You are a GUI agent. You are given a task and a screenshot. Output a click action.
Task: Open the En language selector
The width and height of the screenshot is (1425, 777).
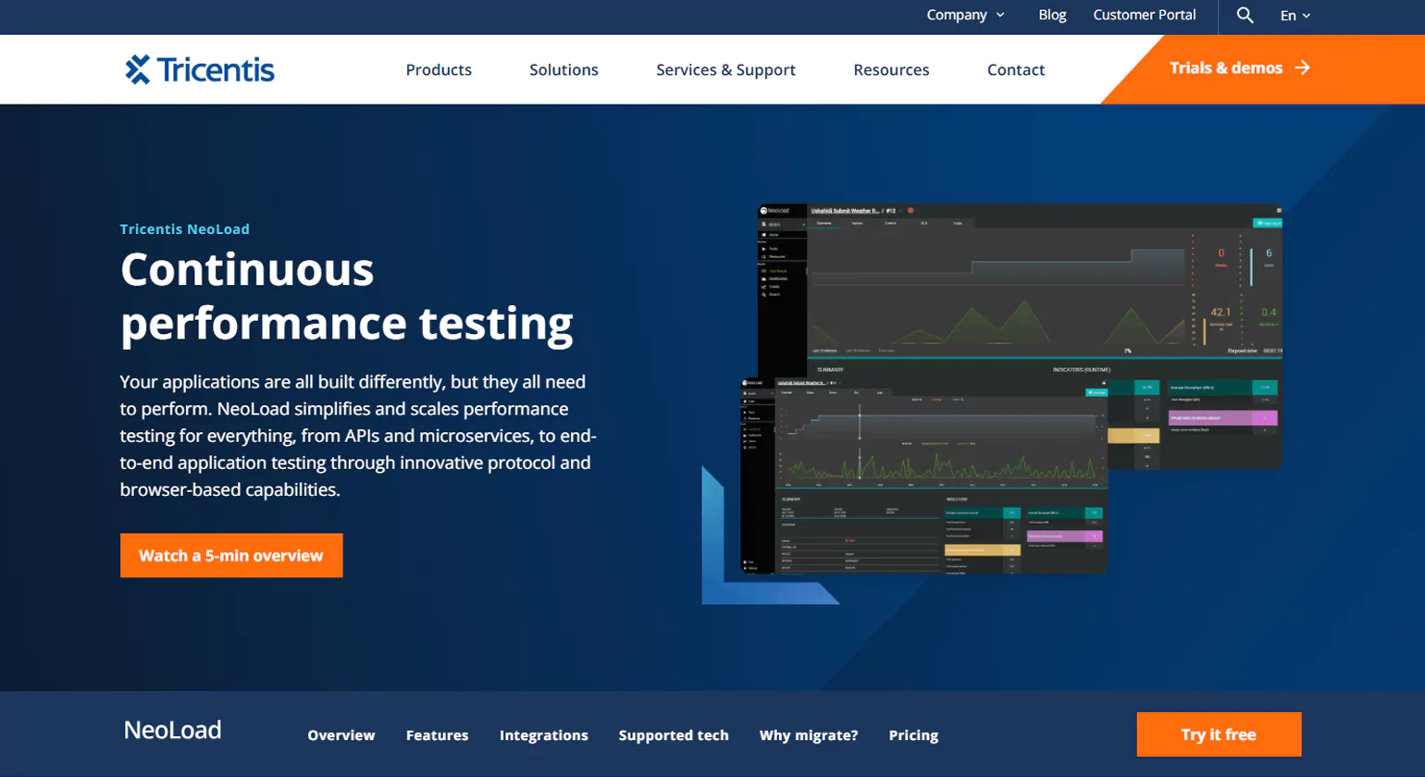tap(1295, 16)
